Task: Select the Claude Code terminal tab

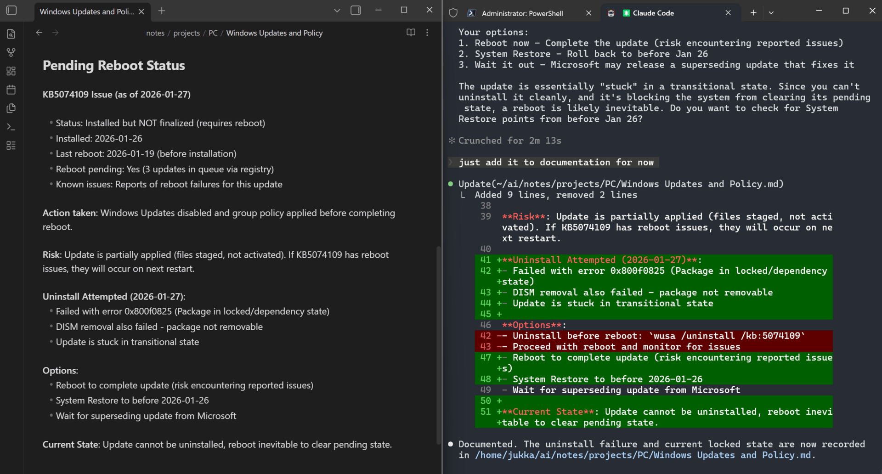Action: coord(653,13)
